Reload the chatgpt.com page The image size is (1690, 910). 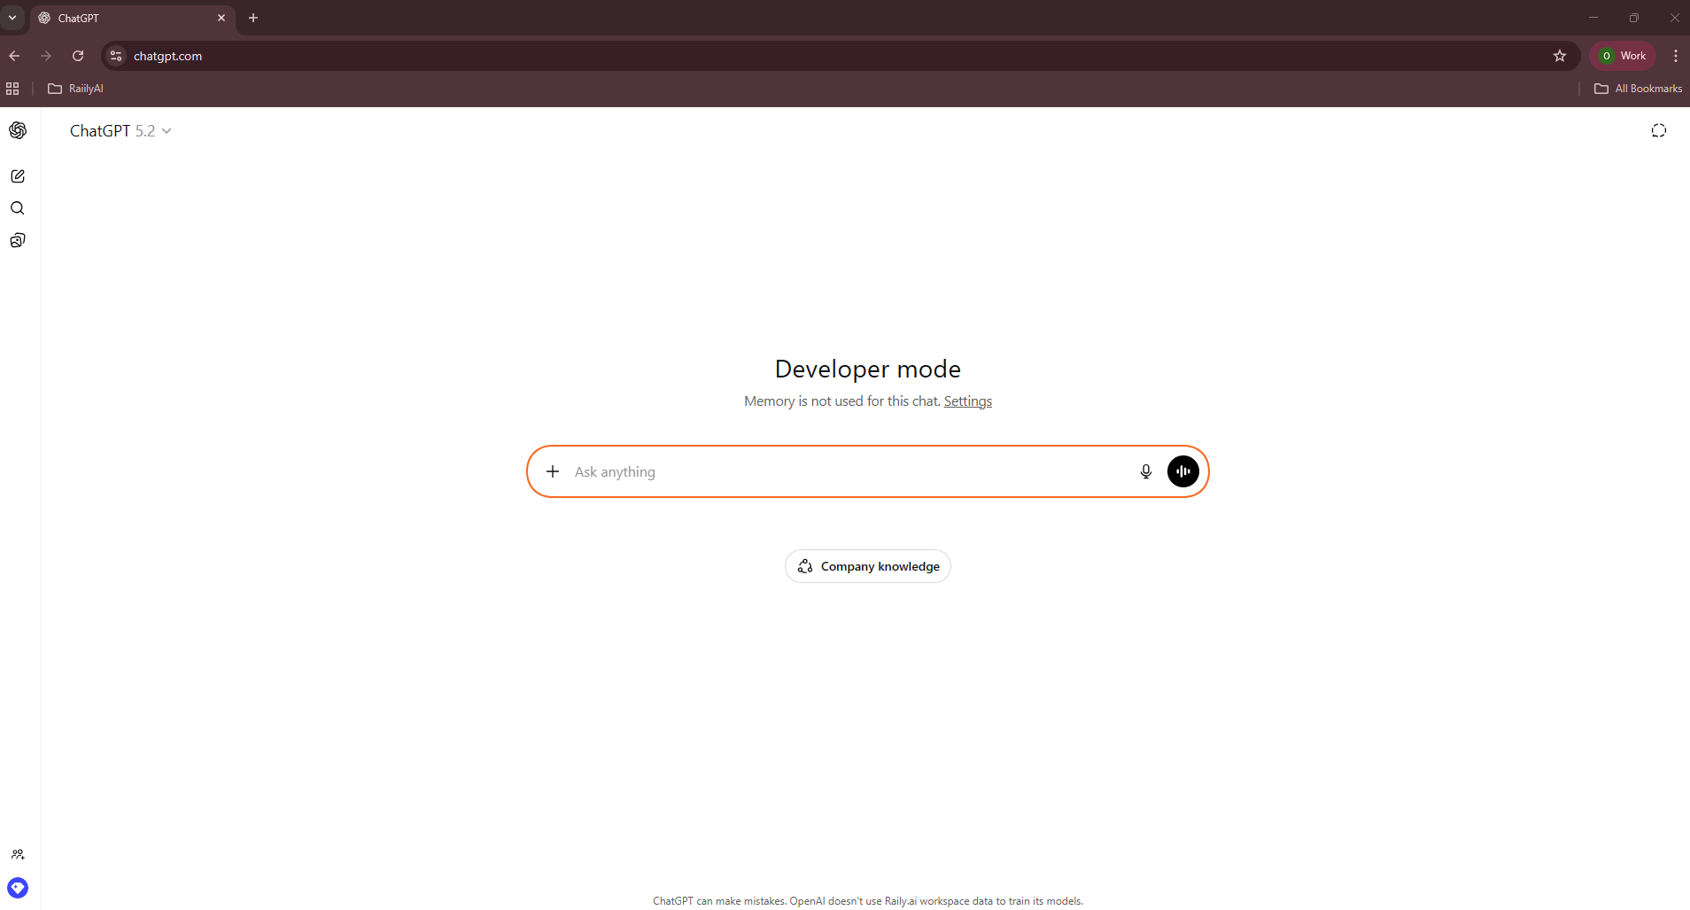[x=78, y=56]
